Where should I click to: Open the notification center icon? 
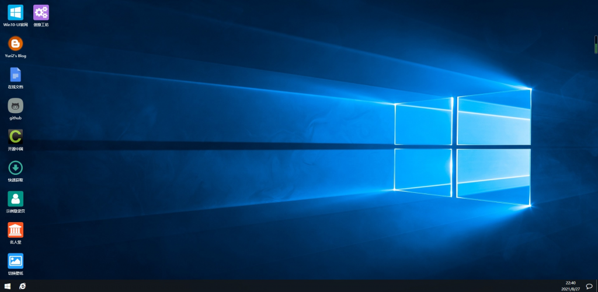(x=589, y=286)
